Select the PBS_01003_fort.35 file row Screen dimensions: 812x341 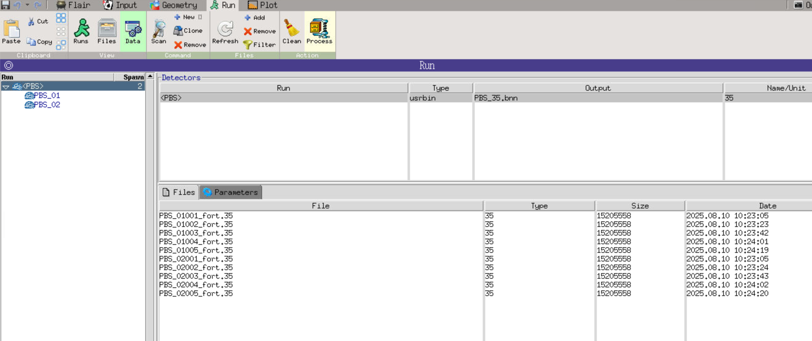[196, 233]
